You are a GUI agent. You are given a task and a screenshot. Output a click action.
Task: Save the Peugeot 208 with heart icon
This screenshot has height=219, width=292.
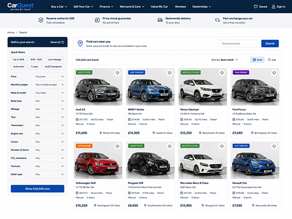coord(169,147)
